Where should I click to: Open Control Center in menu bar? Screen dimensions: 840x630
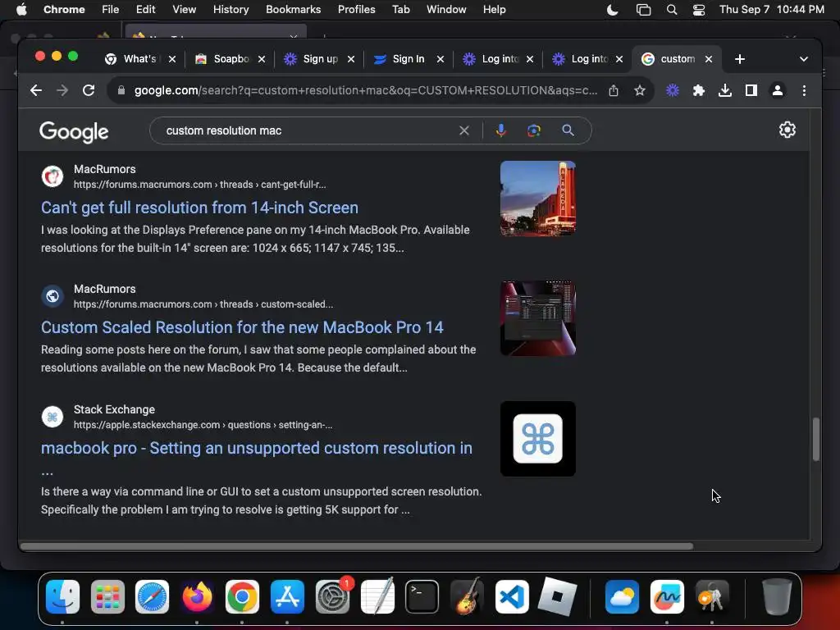pos(699,10)
